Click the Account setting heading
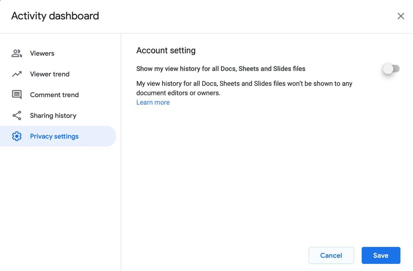Image resolution: width=413 pixels, height=271 pixels. click(x=166, y=51)
